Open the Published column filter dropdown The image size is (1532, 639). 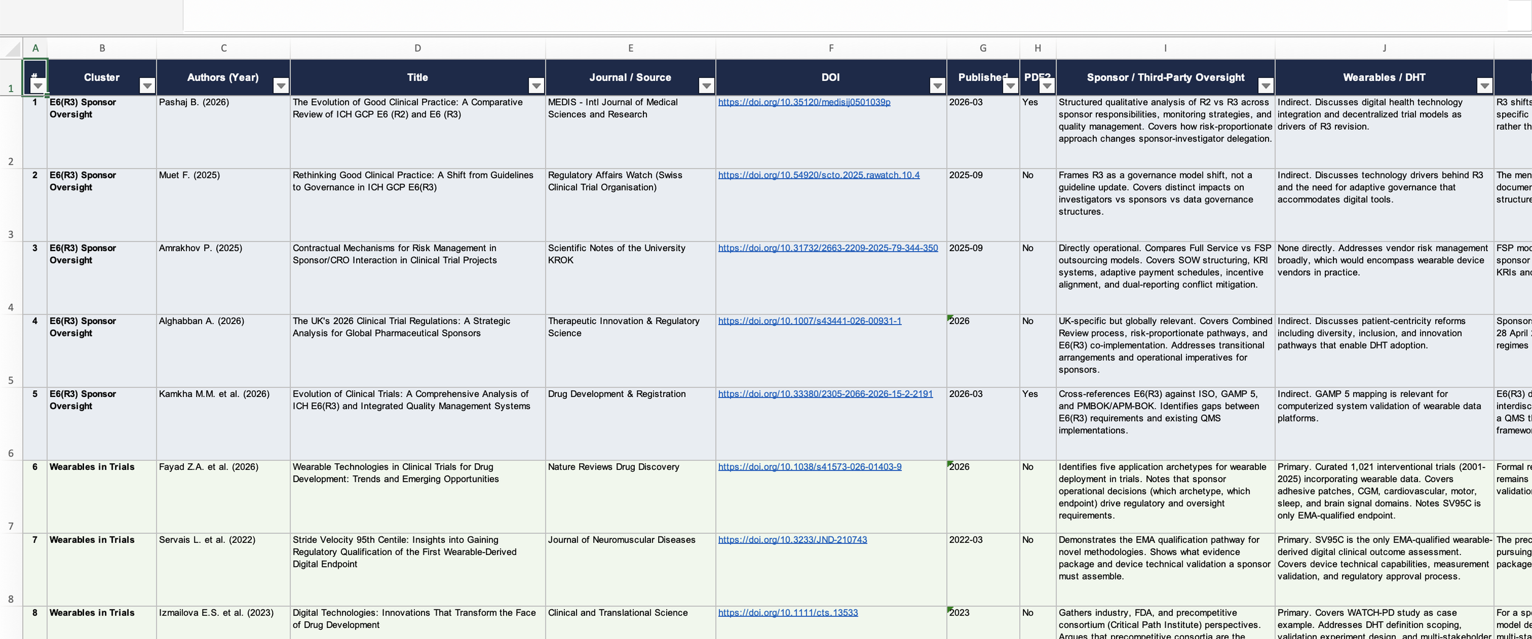click(x=1011, y=86)
